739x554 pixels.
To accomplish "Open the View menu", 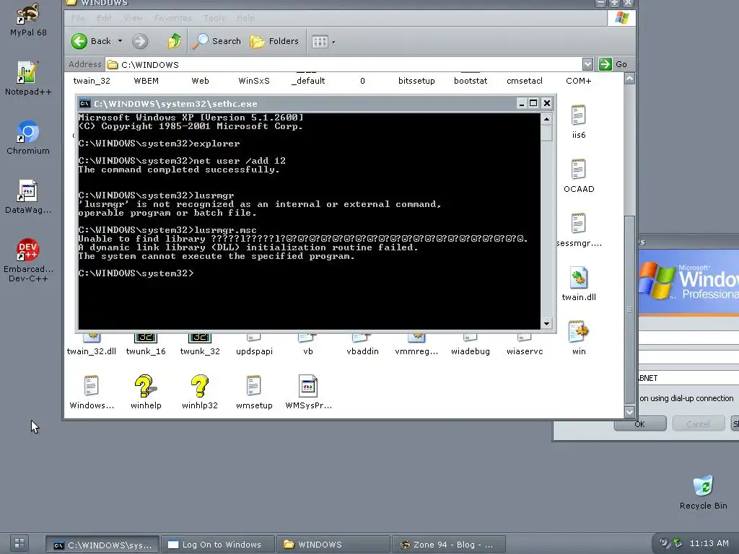I will coord(133,18).
